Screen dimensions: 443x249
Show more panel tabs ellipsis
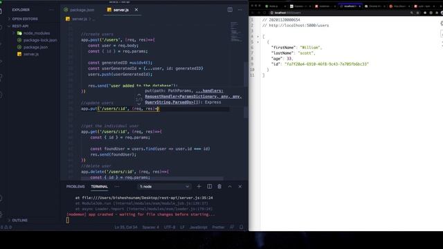[x=117, y=187]
